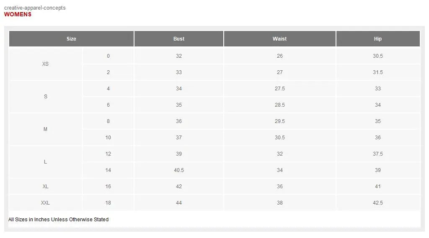The image size is (429, 238).
Task: Click the waist value 27.5 cell
Action: click(x=279, y=89)
